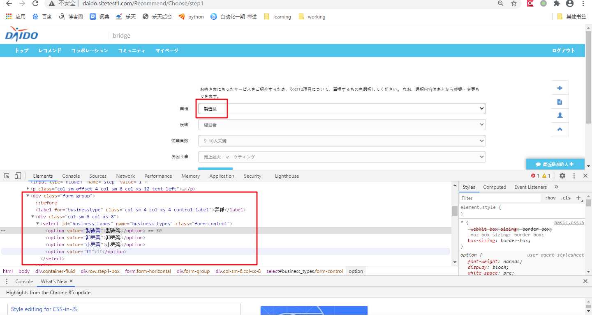Viewport: 592px width, 316px height.
Task: Select the option value IT row
Action: [x=225, y=252]
